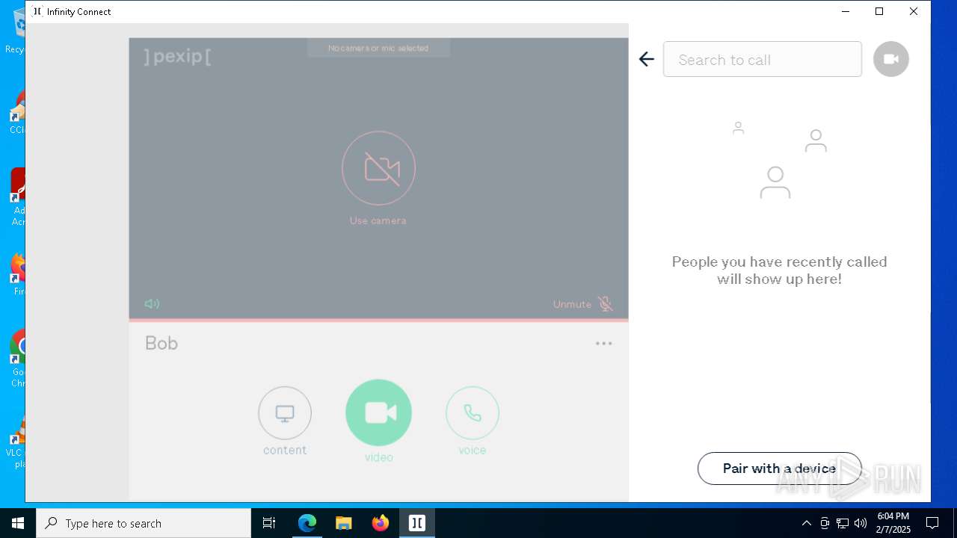The width and height of the screenshot is (957, 538).
Task: Focus the Search to call field
Action: [x=762, y=59]
